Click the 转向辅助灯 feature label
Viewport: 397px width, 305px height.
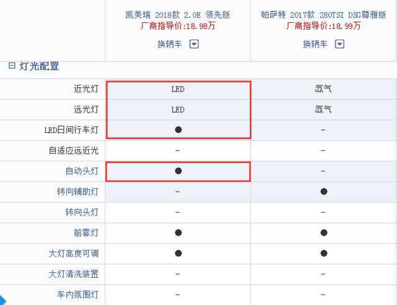78,192
